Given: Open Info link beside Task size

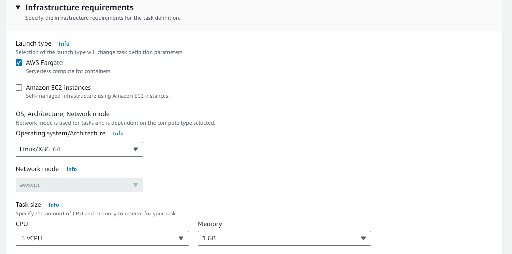Looking at the screenshot, I should [x=54, y=205].
